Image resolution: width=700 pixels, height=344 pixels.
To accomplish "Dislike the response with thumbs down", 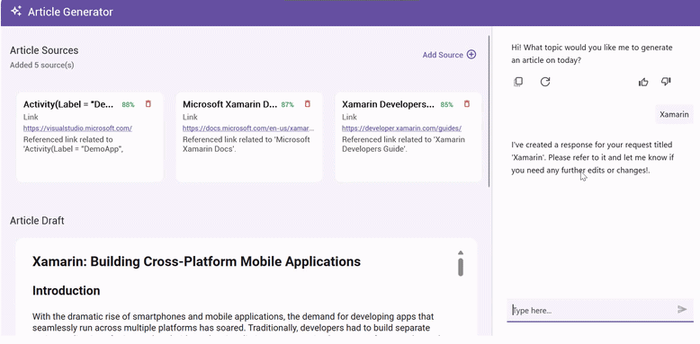I will 666,82.
